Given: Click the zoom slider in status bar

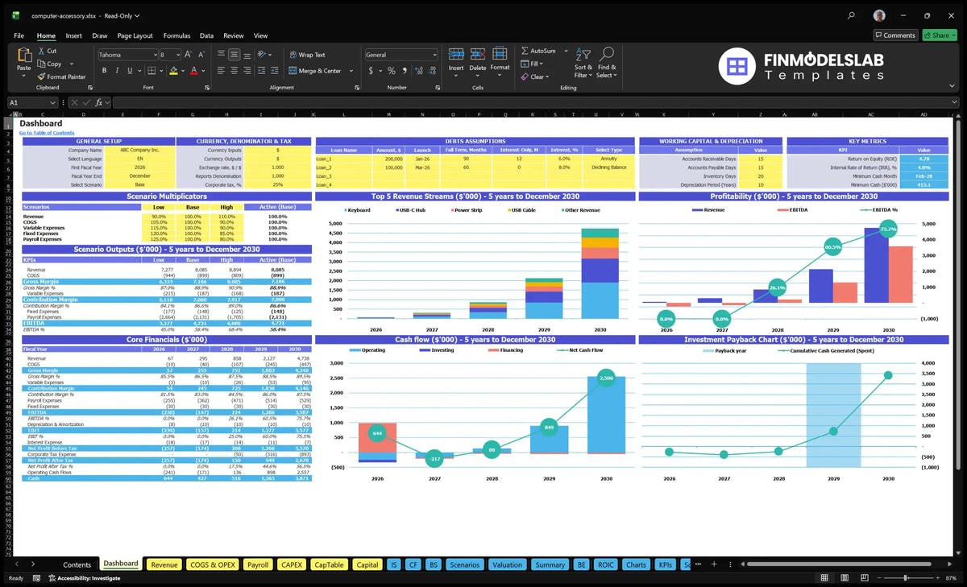Looking at the screenshot, I should tap(907, 578).
